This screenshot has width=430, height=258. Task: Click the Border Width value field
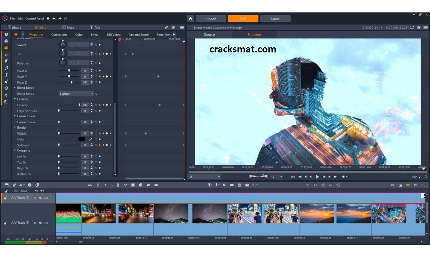(85, 133)
